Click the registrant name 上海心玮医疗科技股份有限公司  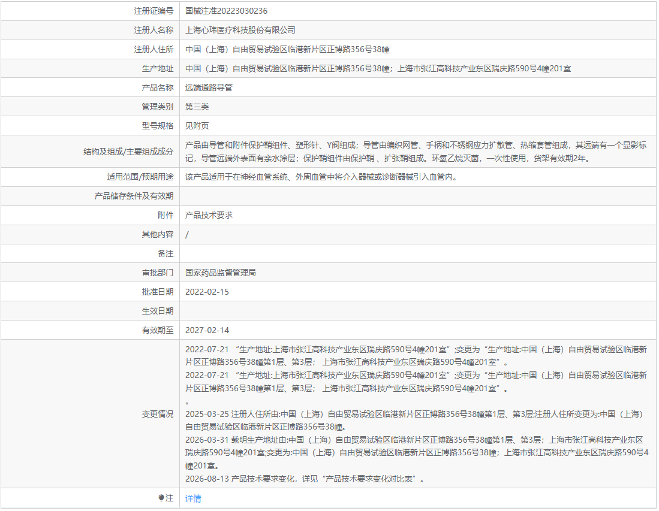[240, 30]
